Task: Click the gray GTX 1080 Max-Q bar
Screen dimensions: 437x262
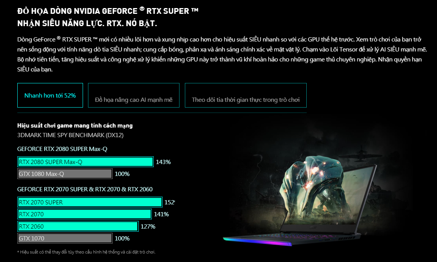Action: coord(65,174)
